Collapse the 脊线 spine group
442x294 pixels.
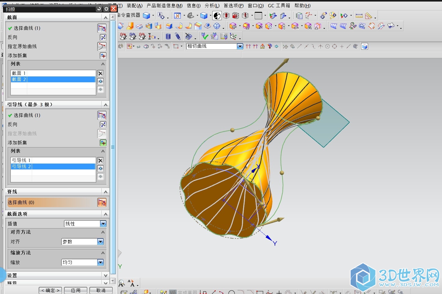(x=106, y=192)
